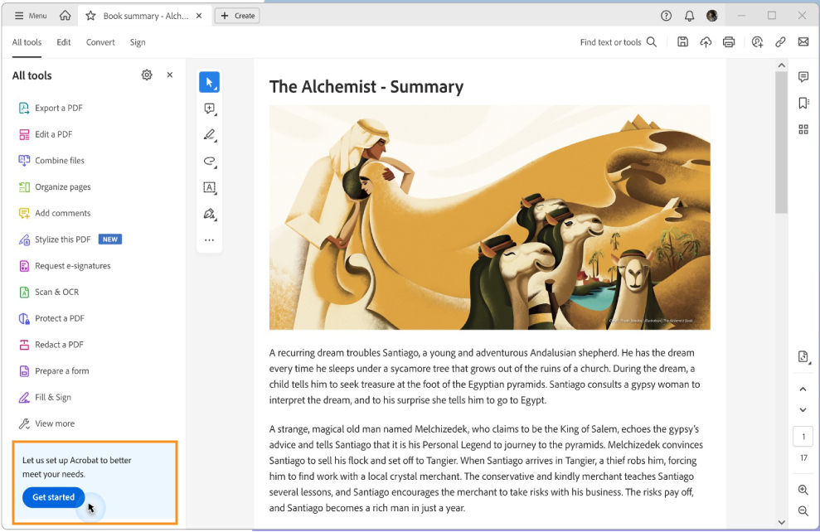820x532 pixels.
Task: Open Combine files tool
Action: 51,161
